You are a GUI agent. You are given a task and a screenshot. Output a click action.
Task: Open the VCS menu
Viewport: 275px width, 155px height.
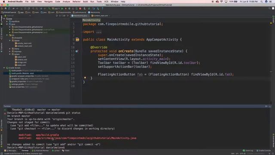point(106,2)
